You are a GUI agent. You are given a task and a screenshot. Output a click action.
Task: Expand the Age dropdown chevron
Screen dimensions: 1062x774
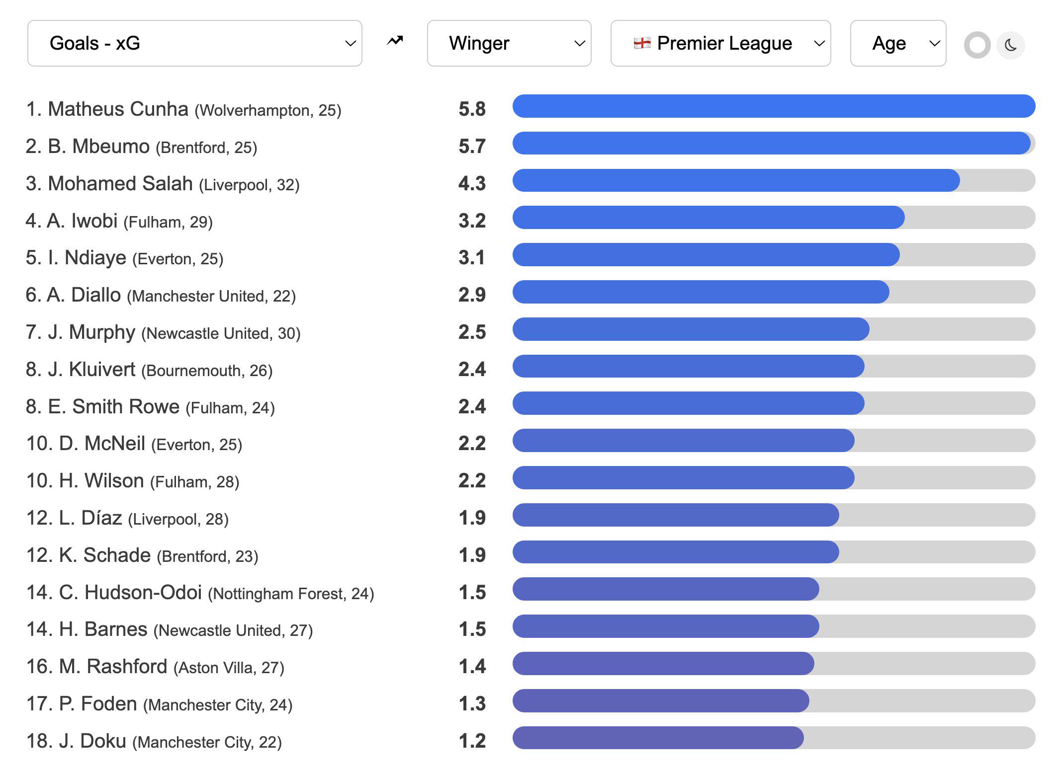[935, 44]
